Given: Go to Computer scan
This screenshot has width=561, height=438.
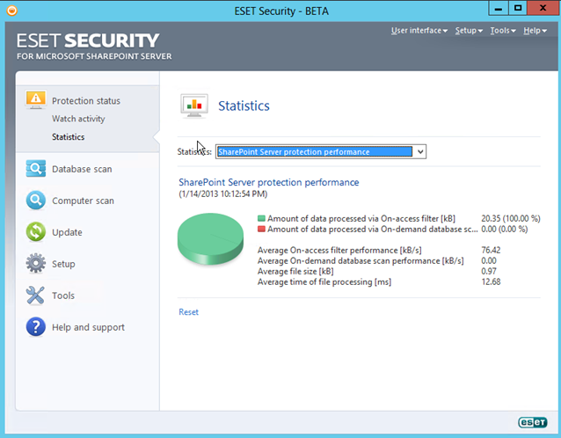Looking at the screenshot, I should pos(83,201).
